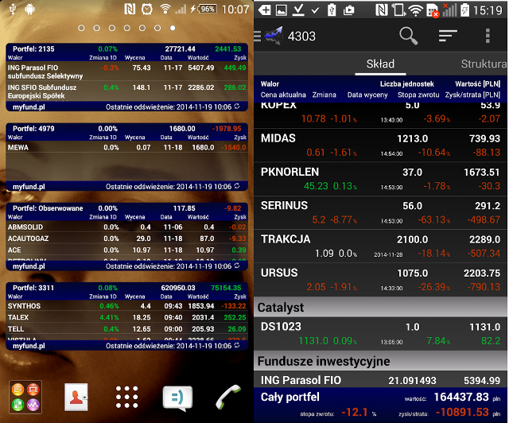
Task: Select the MEWA row in widget
Action: pos(127,148)
